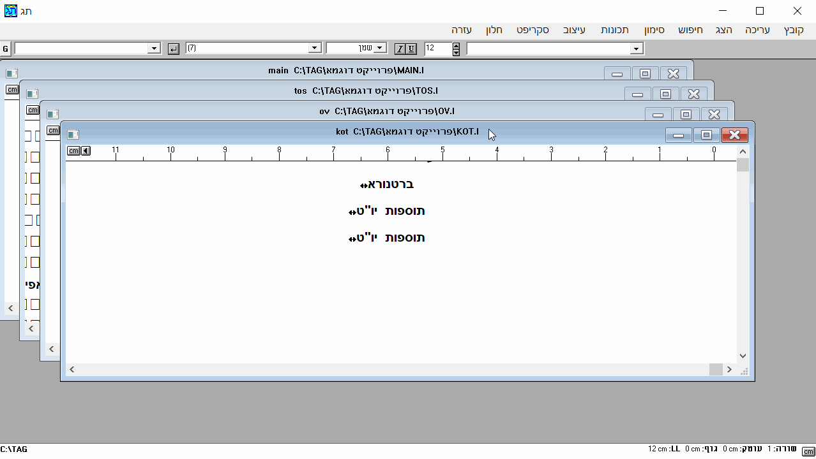Click the 10 mark on the kot ruler
Viewport: 816px width, 459px height.
[170, 150]
